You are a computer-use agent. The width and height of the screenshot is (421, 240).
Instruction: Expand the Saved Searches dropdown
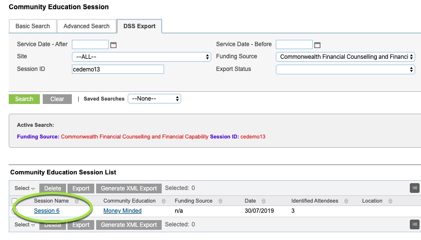[154, 99]
